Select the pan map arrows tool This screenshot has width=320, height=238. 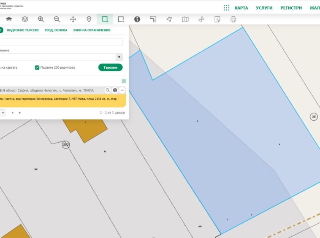click(x=73, y=19)
